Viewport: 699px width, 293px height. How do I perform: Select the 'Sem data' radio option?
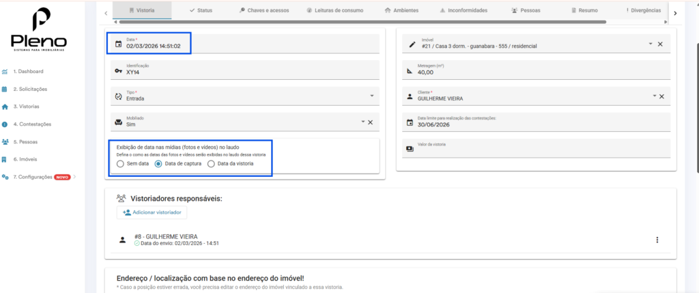tap(120, 164)
